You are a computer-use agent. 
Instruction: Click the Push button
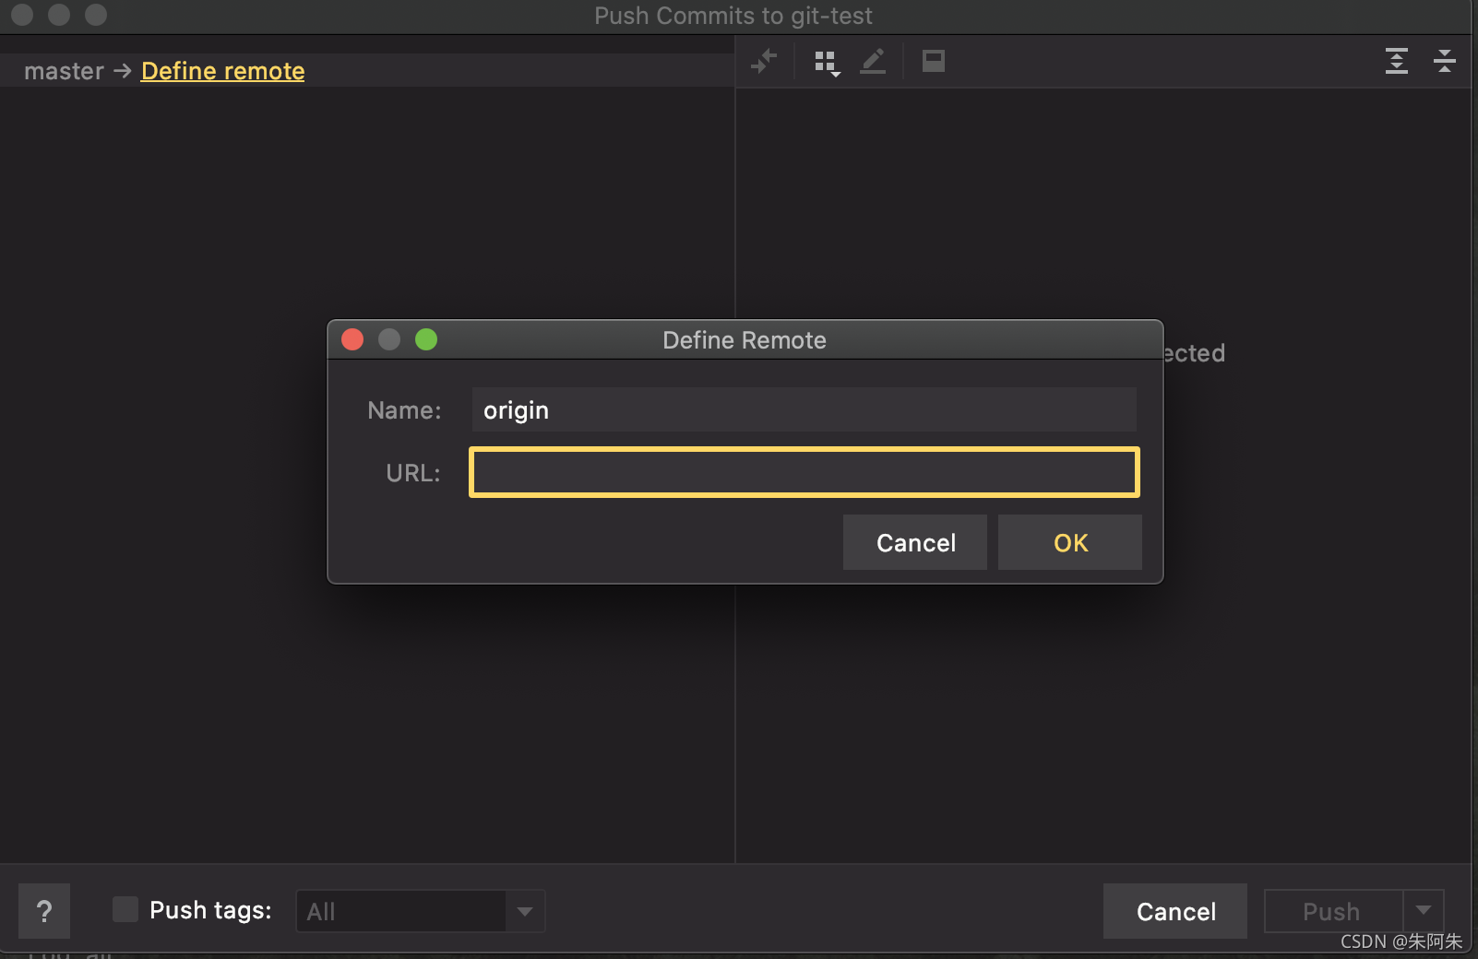(x=1332, y=911)
